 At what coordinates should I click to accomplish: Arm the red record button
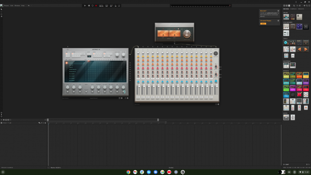point(96,5)
